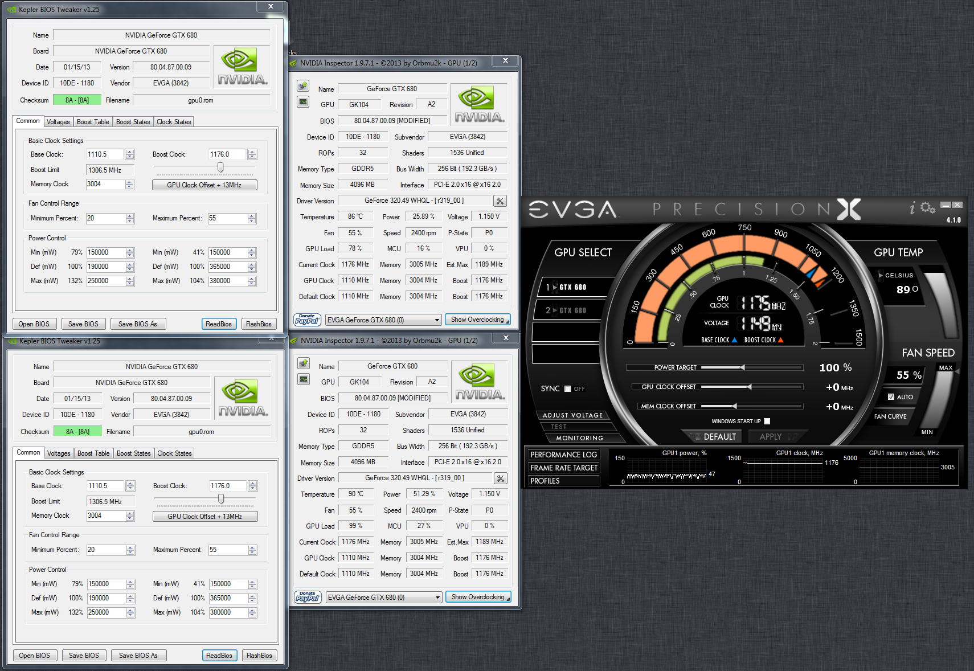
Task: Click ReadBios in upper Kepler Tweaker
Action: pyautogui.click(x=219, y=324)
